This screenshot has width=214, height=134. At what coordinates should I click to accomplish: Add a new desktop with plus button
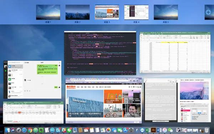208,12
